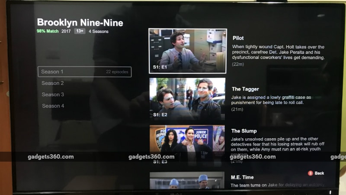
Task: Click the Back label text
Action: 319,173
